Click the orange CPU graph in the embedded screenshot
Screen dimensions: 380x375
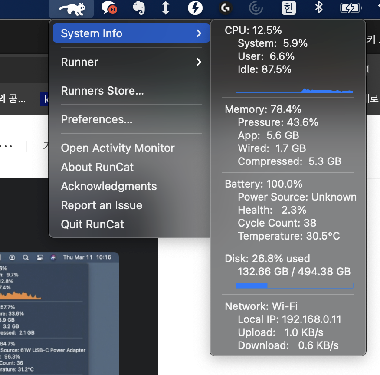pos(20,296)
